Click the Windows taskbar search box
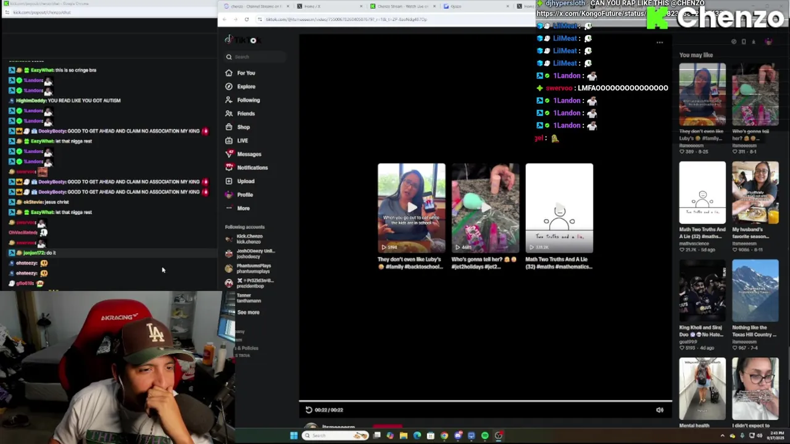The width and height of the screenshot is (790, 444). (x=335, y=436)
